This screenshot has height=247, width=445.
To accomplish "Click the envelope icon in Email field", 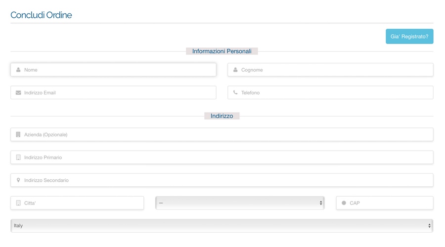I will pos(18,93).
